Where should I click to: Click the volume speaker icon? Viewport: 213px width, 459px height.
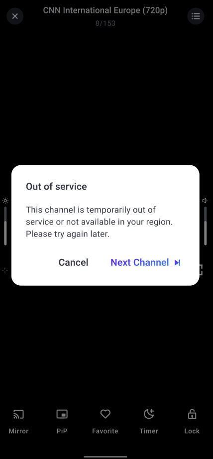tap(205, 201)
